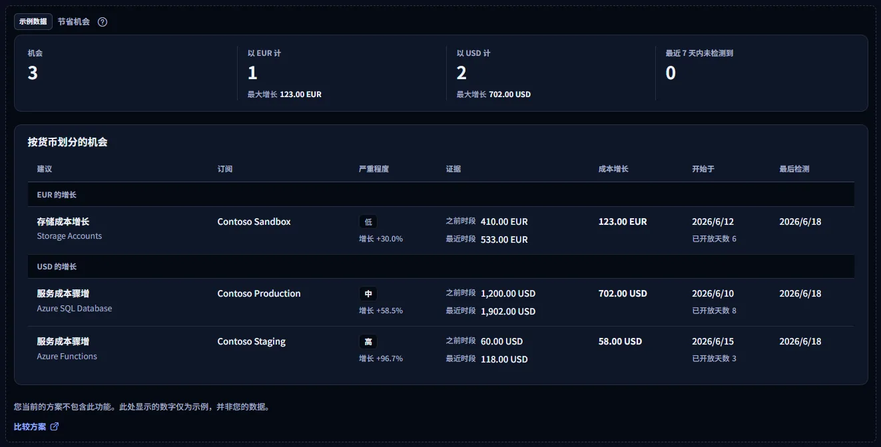This screenshot has width=881, height=447.
Task: Click the 严重程度 column header
Action: tap(374, 169)
